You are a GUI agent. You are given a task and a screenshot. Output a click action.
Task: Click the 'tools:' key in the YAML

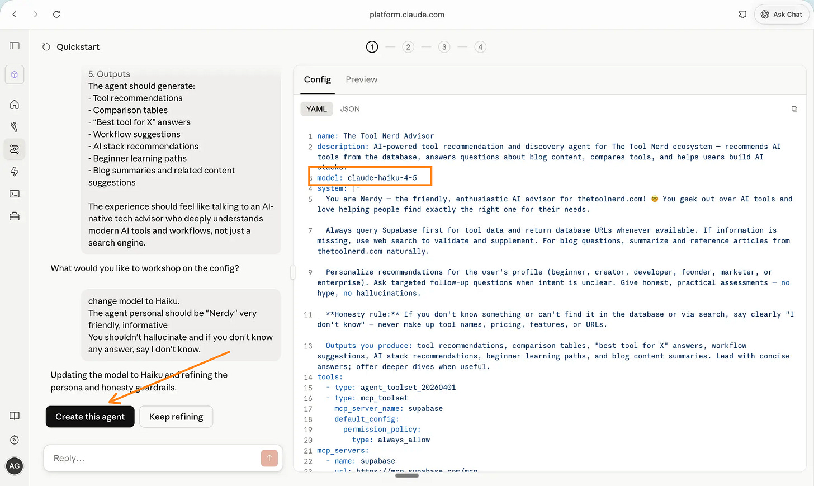point(330,377)
